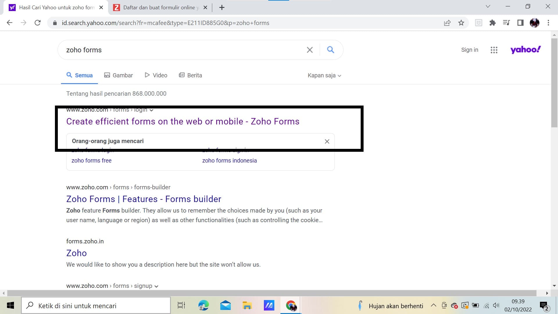
Task: Open Windows Start menu
Action: pyautogui.click(x=10, y=306)
